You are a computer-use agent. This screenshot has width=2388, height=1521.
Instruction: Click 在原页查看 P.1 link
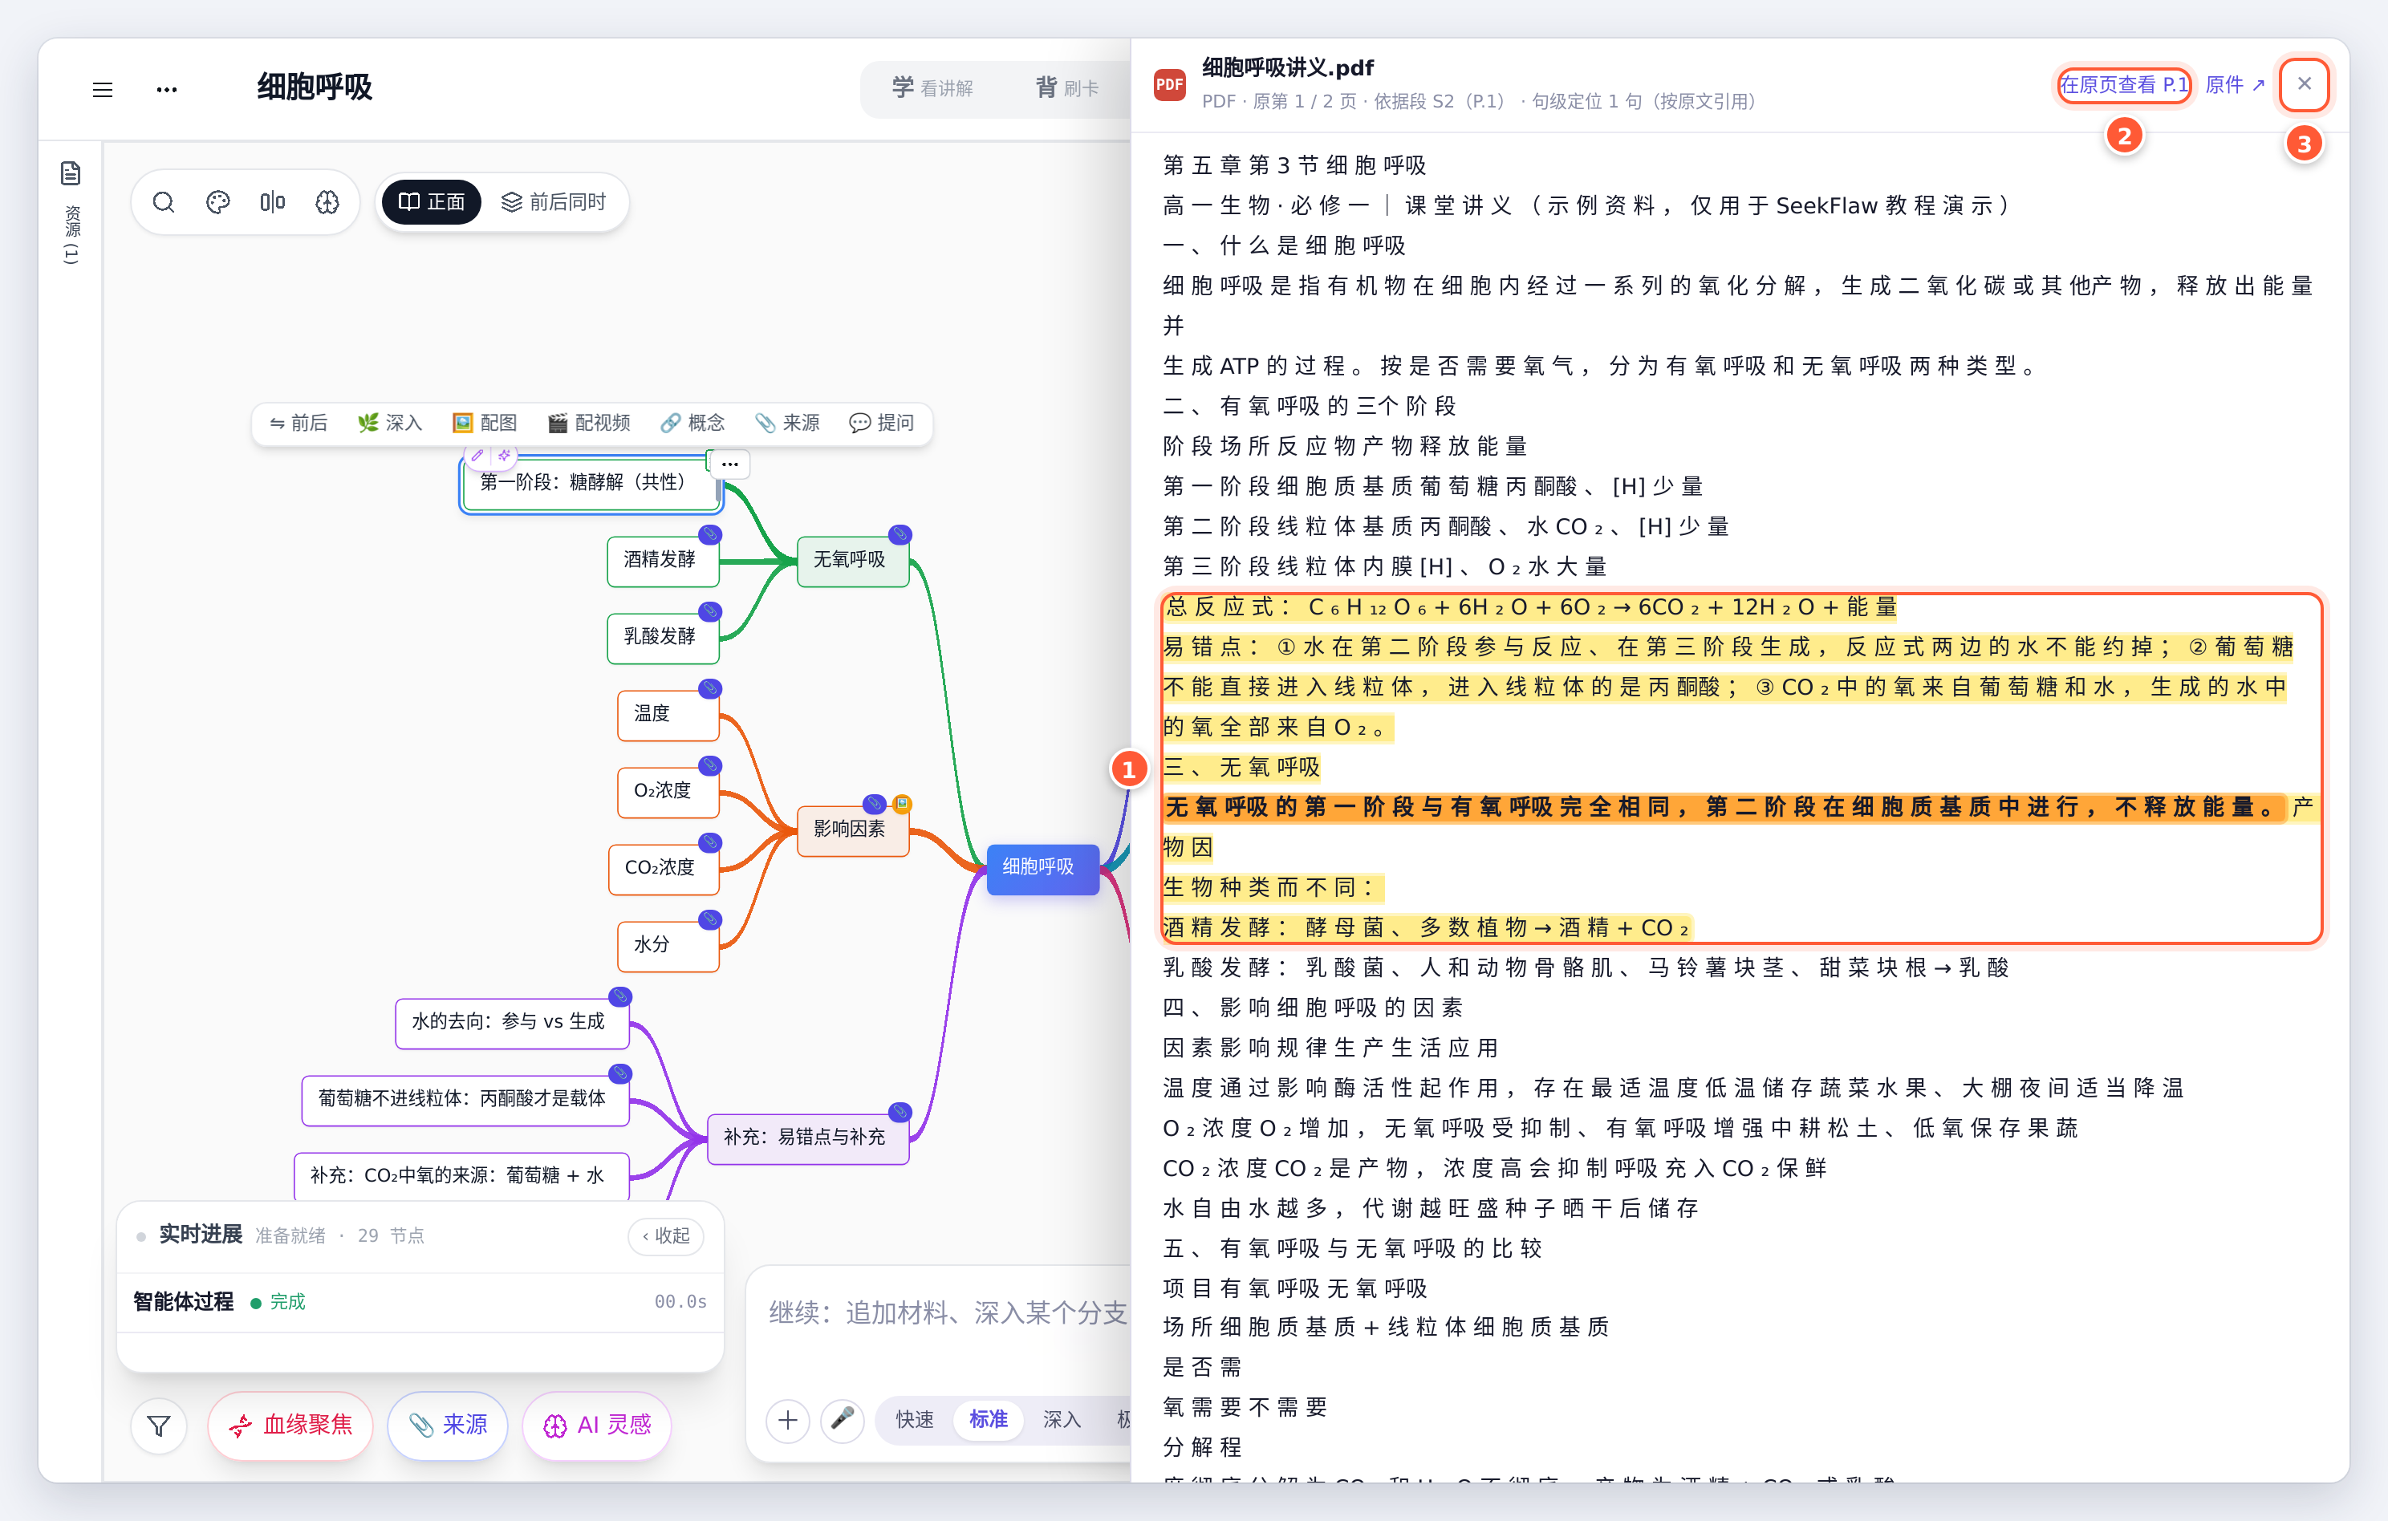click(2123, 85)
